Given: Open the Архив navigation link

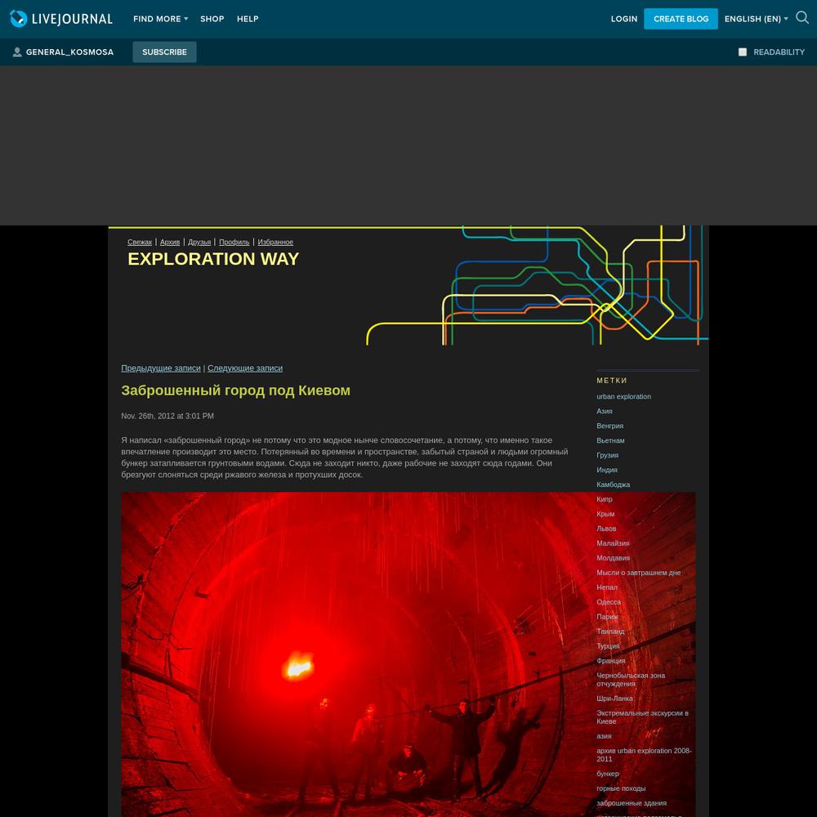Looking at the screenshot, I should pos(170,243).
